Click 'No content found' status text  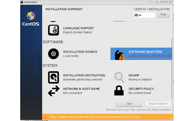pos(140,93)
